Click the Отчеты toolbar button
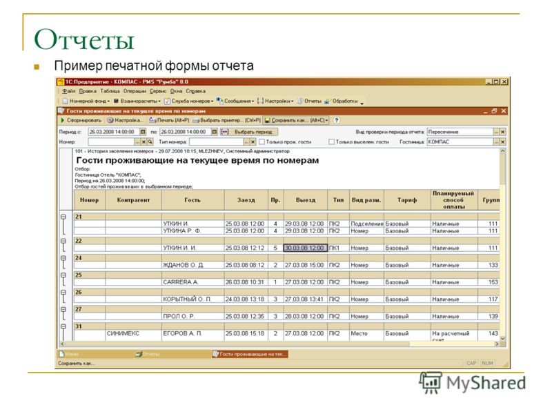 tap(309, 101)
